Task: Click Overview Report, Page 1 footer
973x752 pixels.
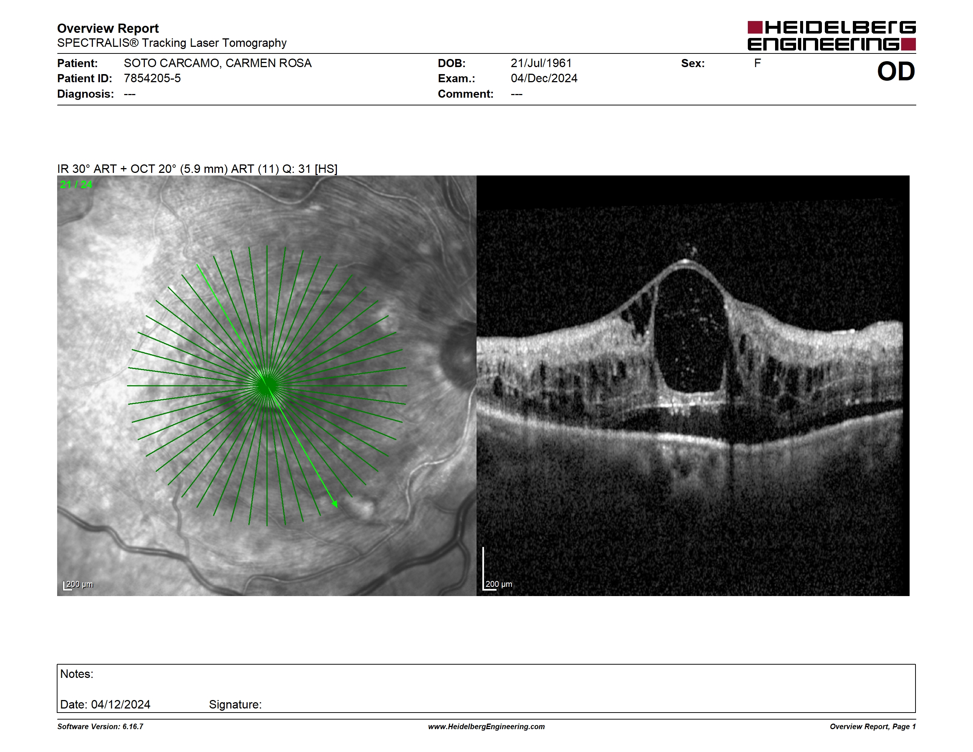Action: 873,727
